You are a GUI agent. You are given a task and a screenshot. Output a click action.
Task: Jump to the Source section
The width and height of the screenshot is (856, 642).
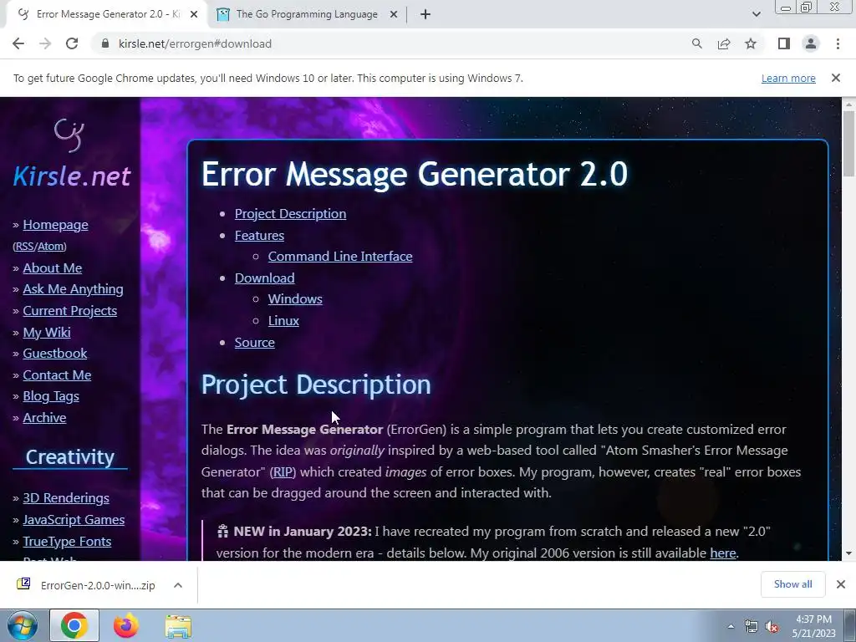coord(254,342)
